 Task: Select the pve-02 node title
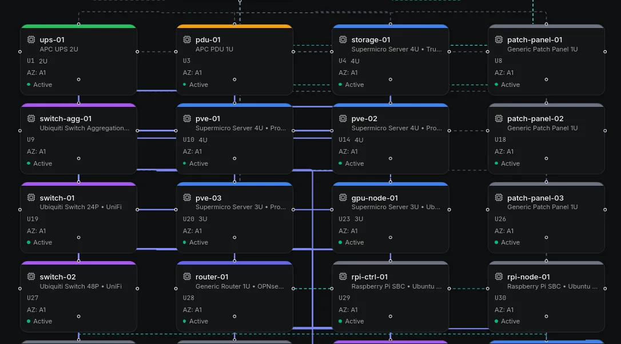[x=364, y=118]
